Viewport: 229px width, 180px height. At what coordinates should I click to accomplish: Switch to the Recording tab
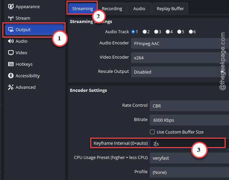(x=112, y=8)
